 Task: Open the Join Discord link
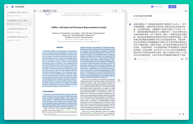157,6
